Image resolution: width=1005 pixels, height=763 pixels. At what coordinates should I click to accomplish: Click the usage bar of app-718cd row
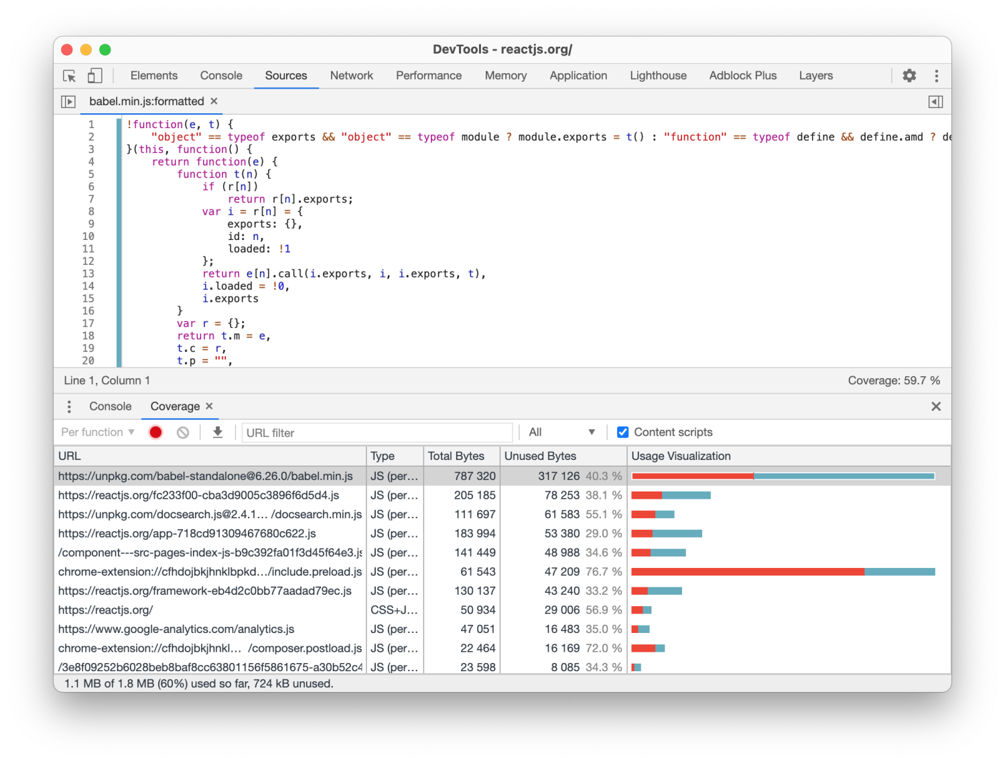pyautogui.click(x=667, y=534)
